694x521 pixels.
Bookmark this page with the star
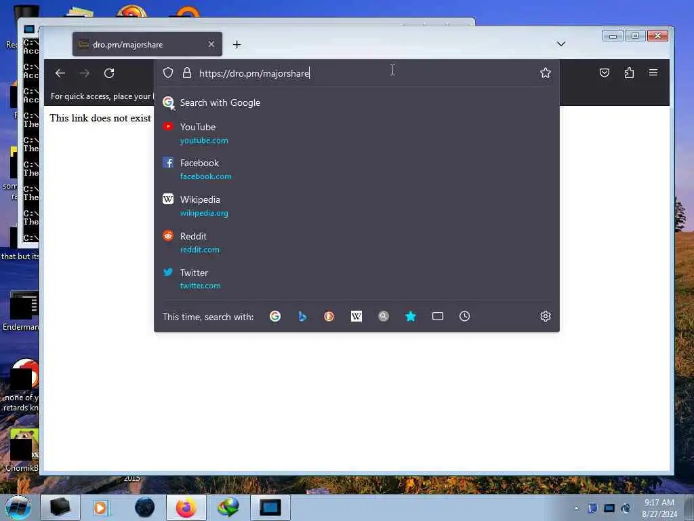click(x=546, y=73)
